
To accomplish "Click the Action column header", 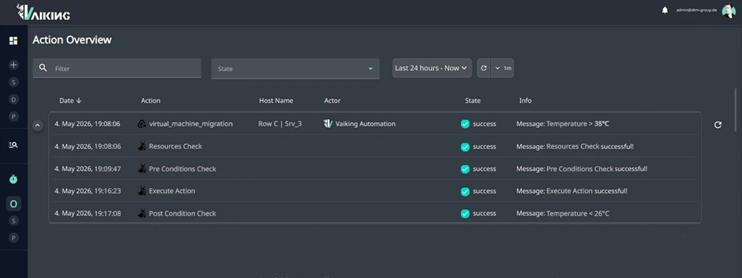I will coord(151,101).
